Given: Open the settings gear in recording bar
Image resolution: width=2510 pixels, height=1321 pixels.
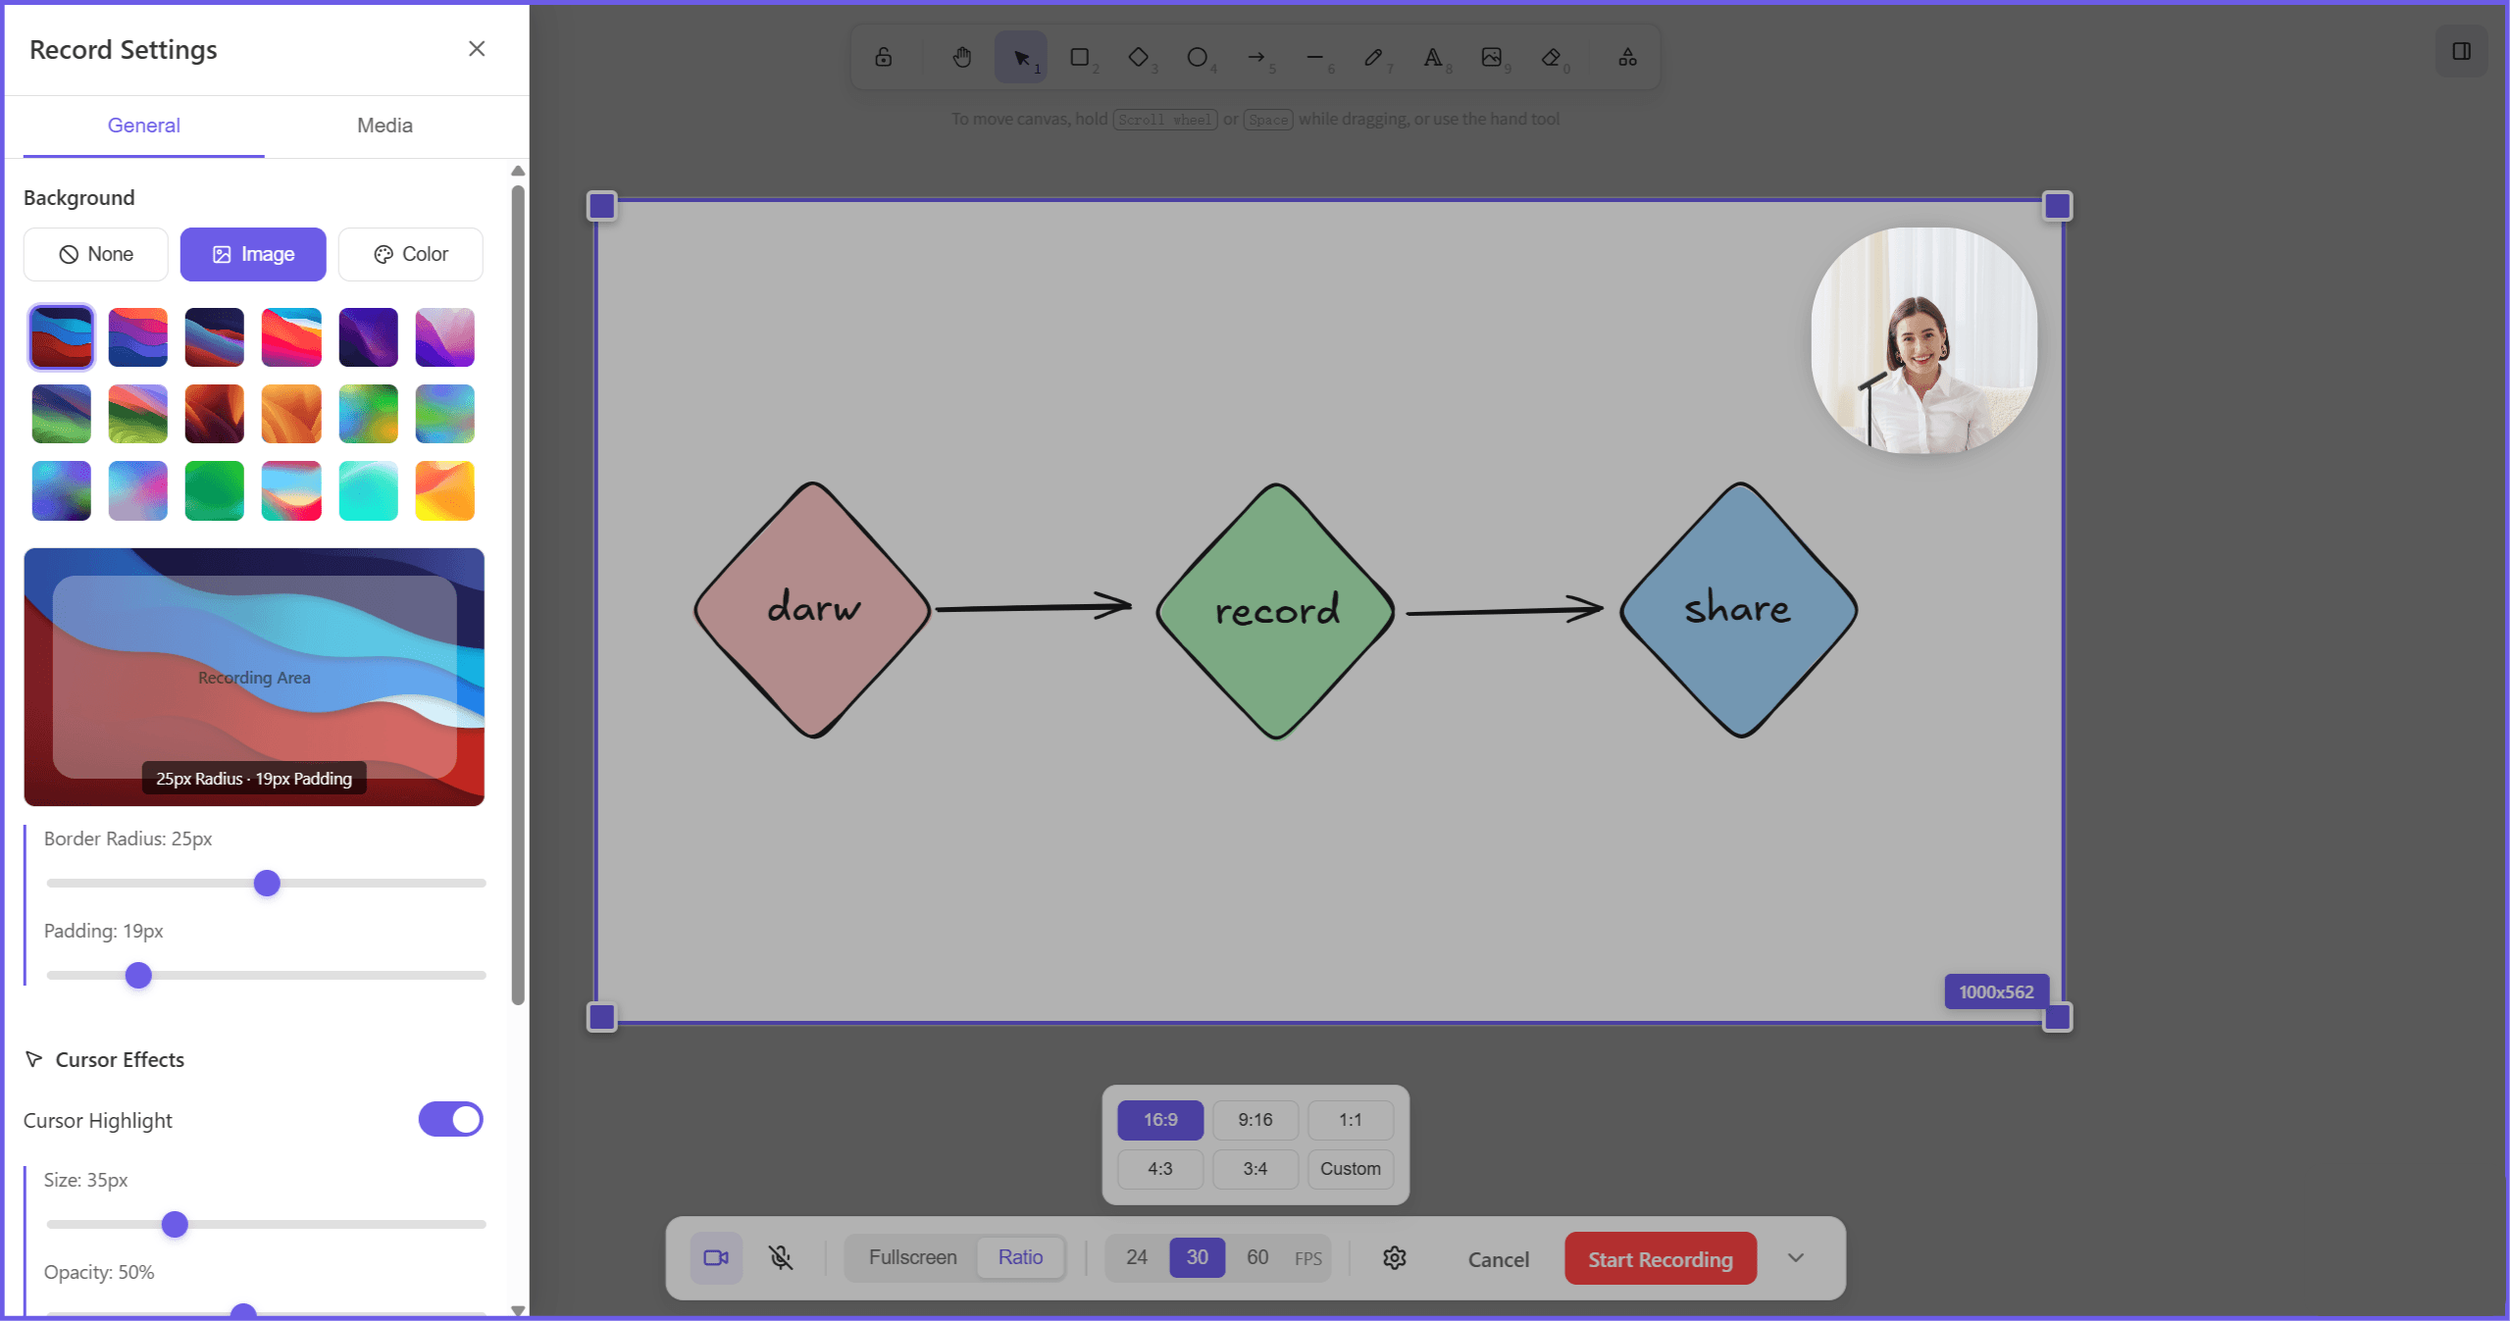Looking at the screenshot, I should click(1394, 1258).
